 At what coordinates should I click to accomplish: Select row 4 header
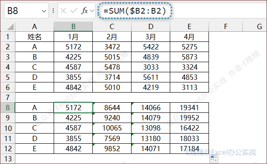click(x=7, y=67)
